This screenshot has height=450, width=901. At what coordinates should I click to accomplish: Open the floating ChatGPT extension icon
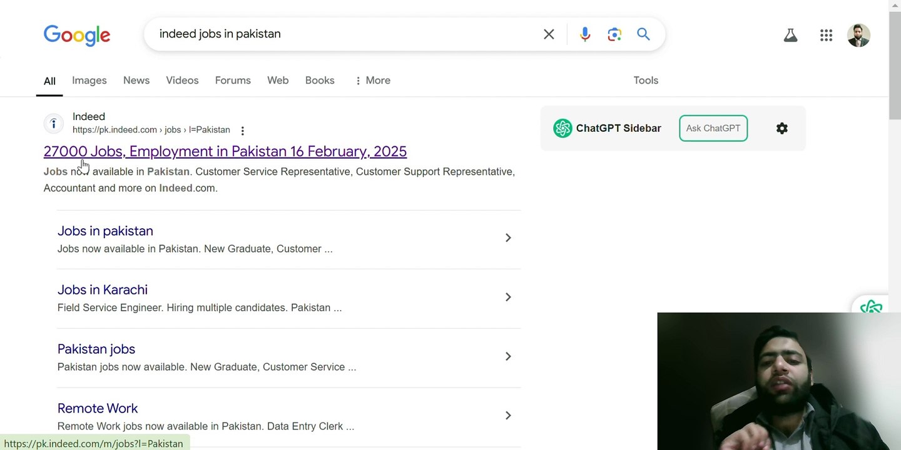tap(872, 306)
